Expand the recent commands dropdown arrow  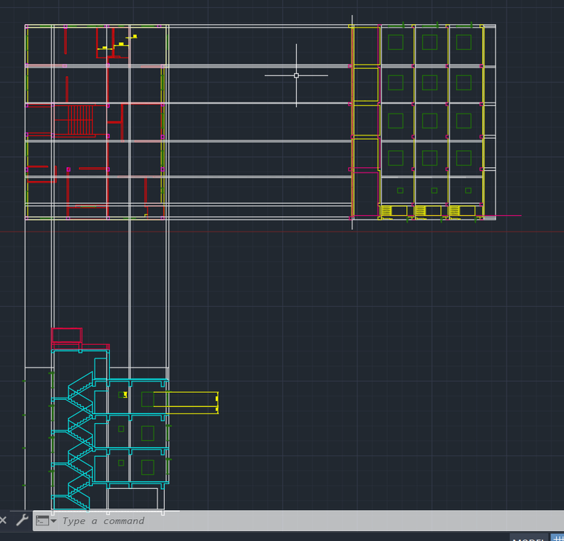[54, 521]
